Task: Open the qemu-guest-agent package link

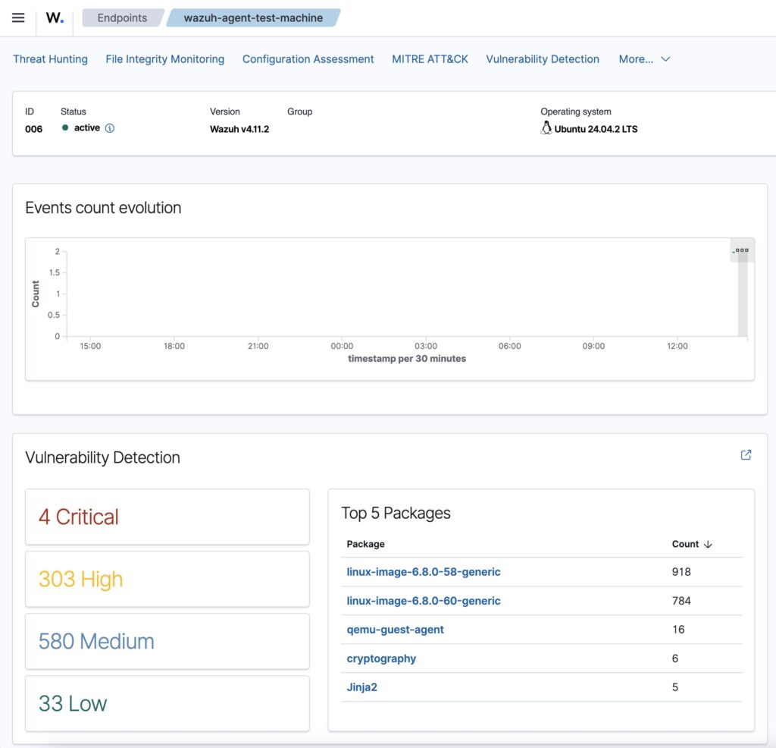Action: [x=395, y=629]
